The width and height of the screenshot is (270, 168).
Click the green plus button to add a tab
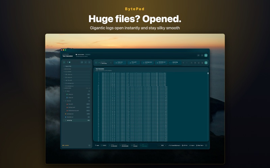(x=206, y=63)
